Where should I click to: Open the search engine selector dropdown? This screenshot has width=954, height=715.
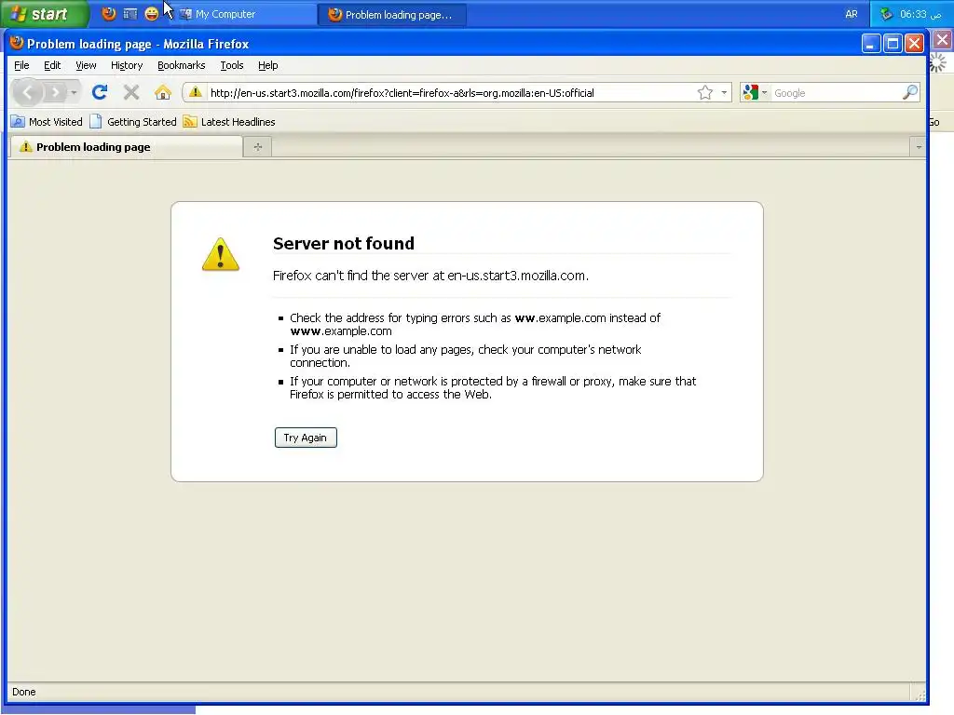coord(755,92)
